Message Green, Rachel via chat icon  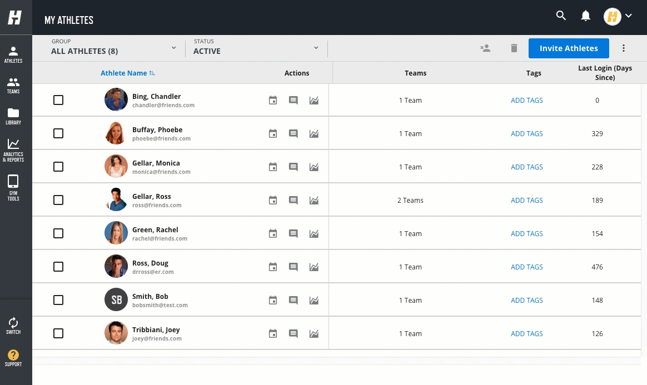(x=293, y=234)
